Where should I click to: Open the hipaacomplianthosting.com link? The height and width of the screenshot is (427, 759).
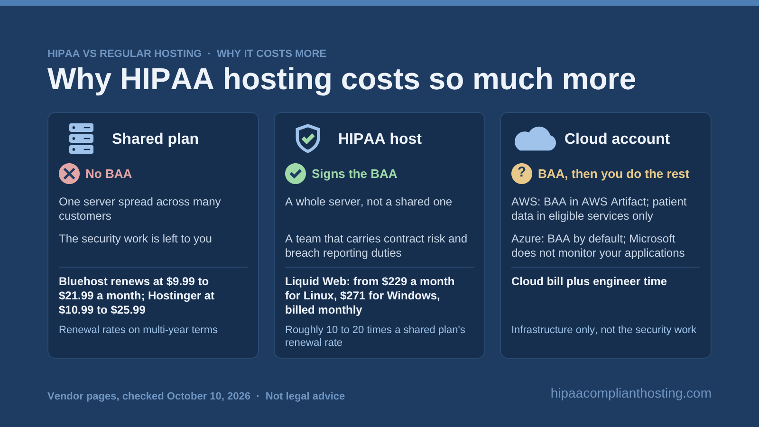click(x=631, y=393)
